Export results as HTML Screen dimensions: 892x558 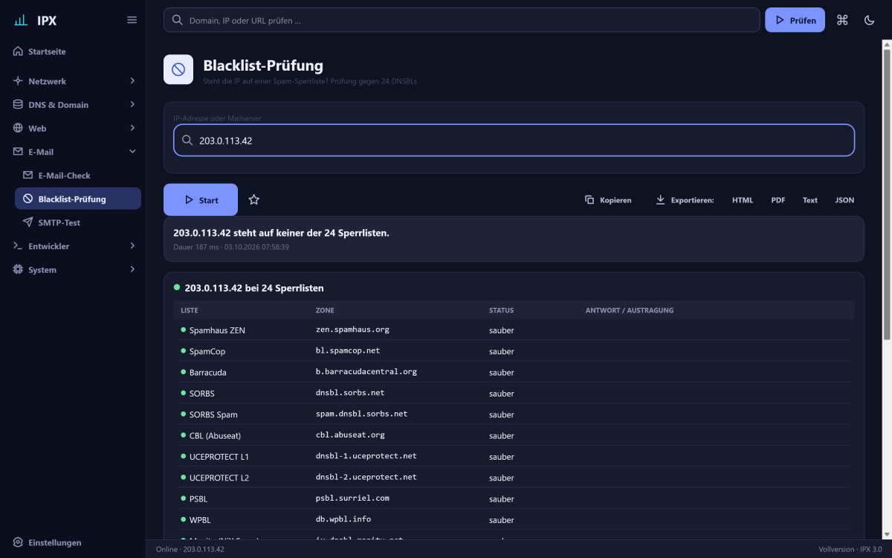coord(743,199)
